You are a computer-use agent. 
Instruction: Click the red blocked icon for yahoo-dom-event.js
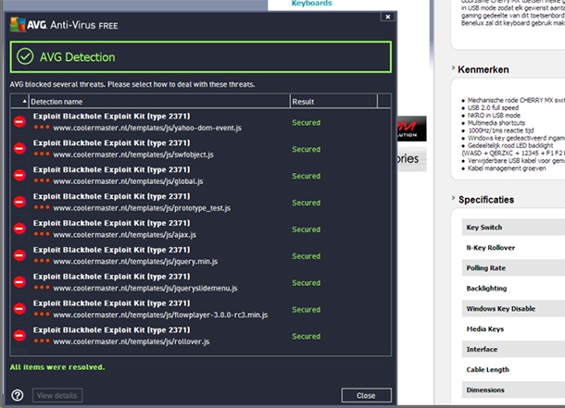pos(19,122)
